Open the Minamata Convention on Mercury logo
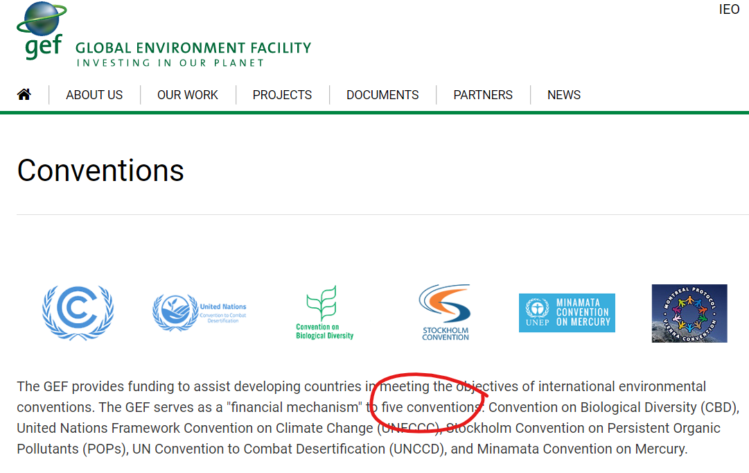Viewport: 749px width, 473px height. (567, 313)
